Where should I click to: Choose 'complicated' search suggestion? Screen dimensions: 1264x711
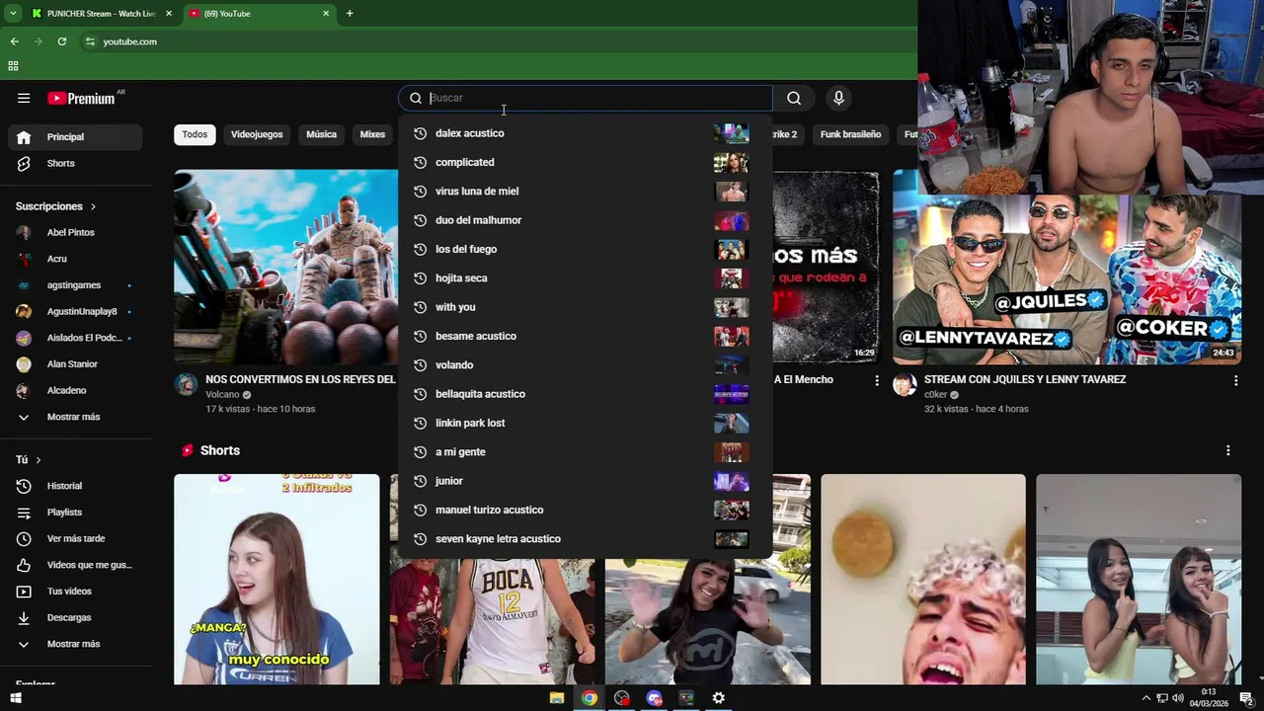tap(585, 162)
